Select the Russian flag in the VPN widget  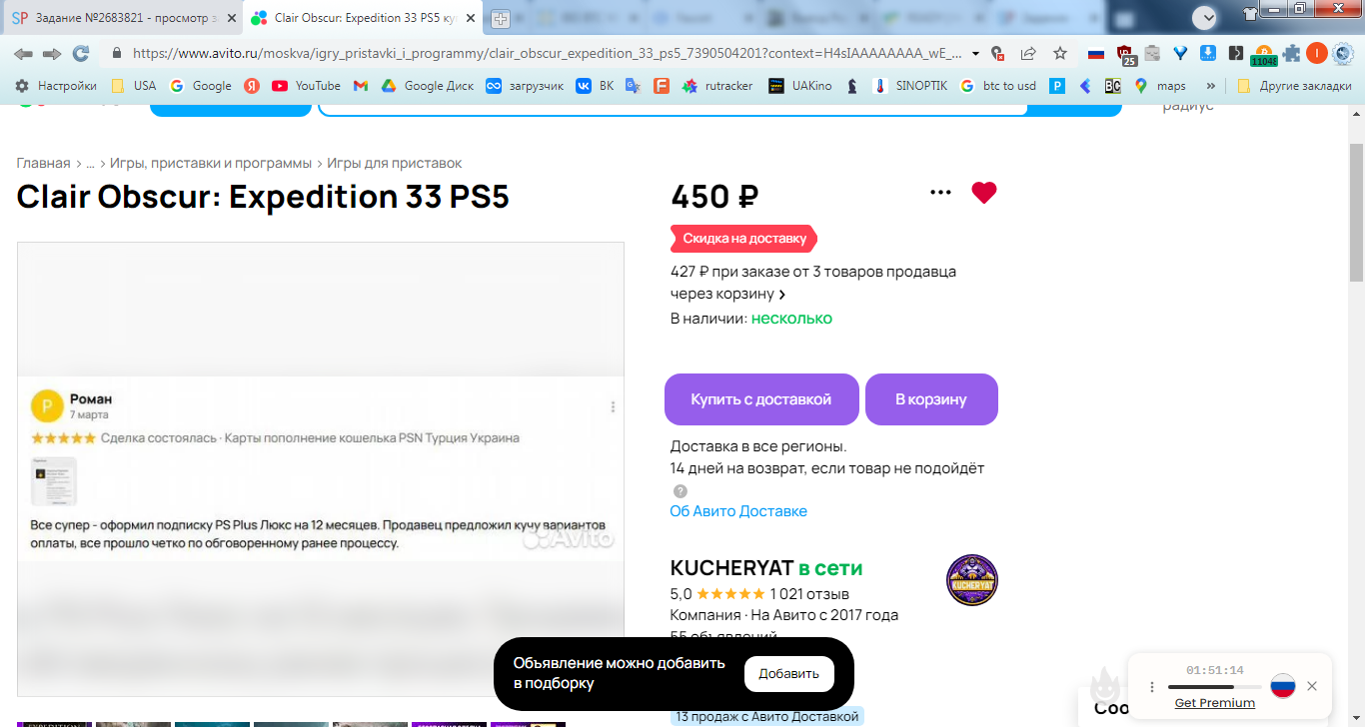coord(1283,686)
